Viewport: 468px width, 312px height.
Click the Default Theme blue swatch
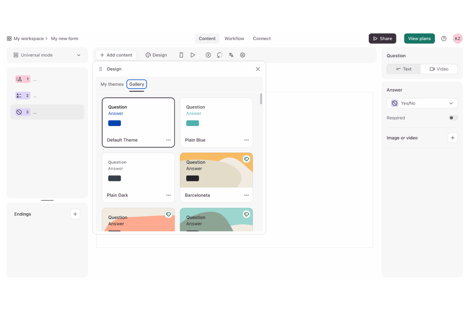tap(114, 123)
